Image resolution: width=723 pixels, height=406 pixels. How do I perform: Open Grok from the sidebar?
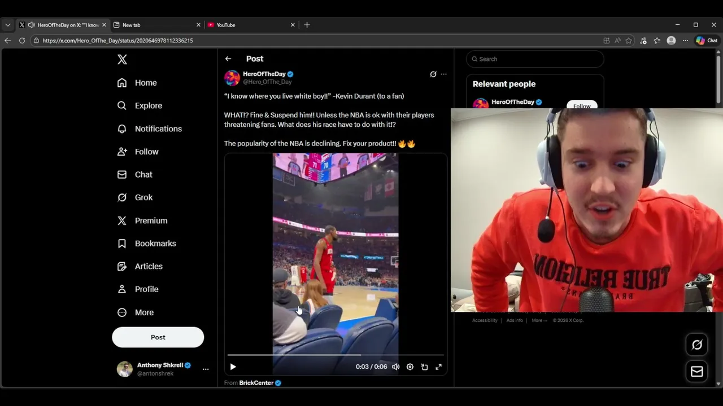click(x=134, y=197)
